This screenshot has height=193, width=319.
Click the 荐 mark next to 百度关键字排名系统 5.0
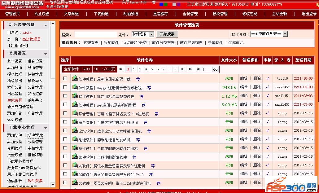click(145, 123)
